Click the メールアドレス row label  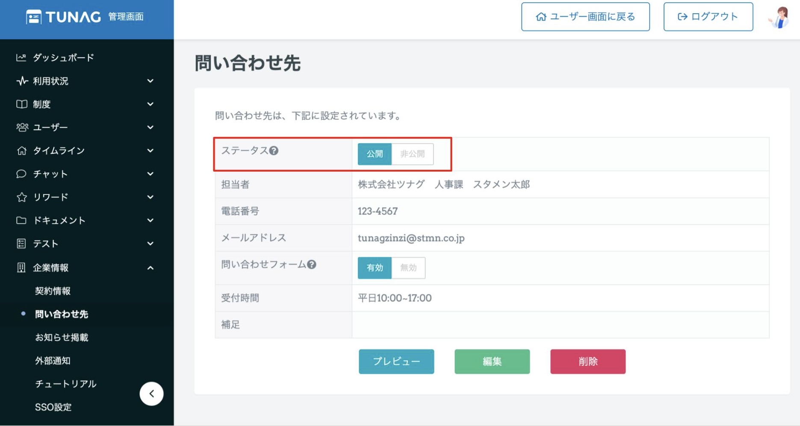(x=254, y=238)
